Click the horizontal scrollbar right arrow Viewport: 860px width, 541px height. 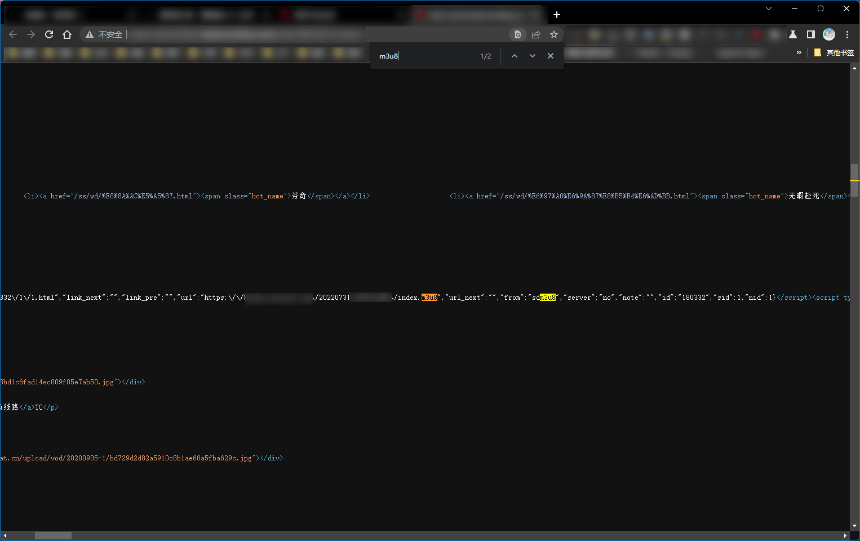click(x=845, y=535)
